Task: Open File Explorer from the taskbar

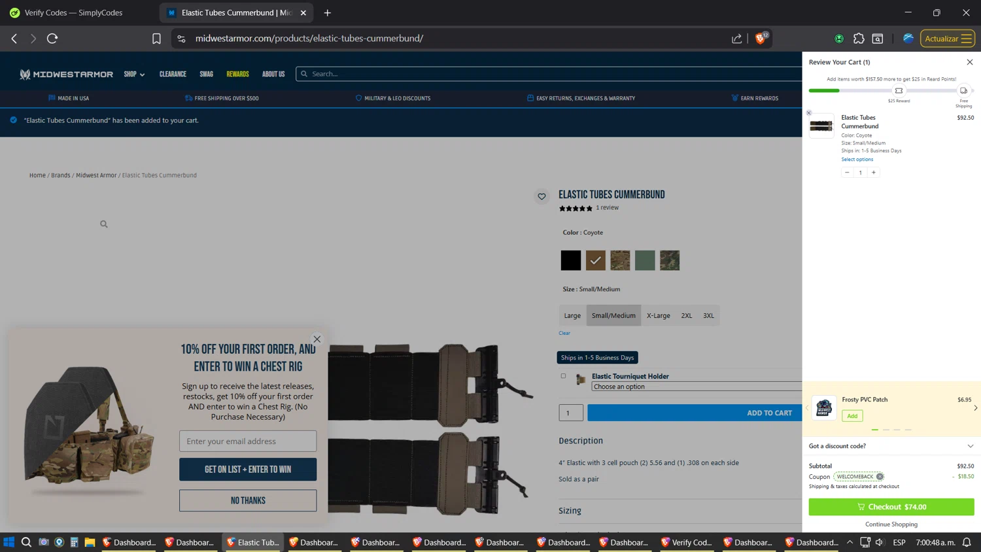Action: (x=90, y=542)
